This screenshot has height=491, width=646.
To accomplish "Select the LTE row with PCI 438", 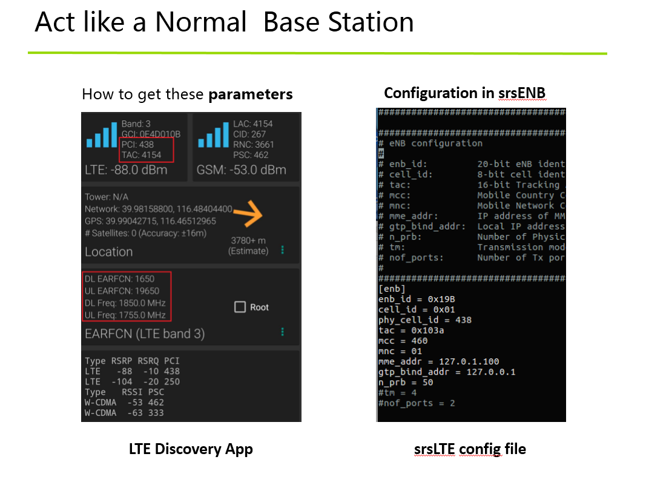I will [x=132, y=371].
